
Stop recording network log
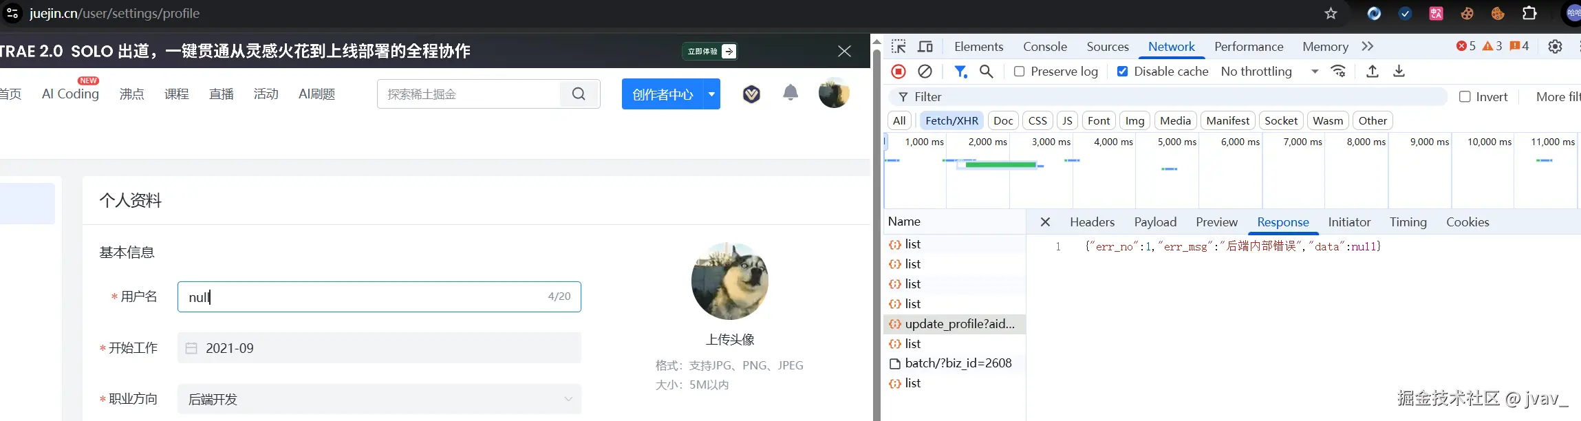click(899, 72)
